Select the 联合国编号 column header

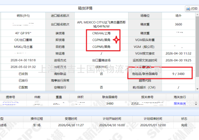110,97
